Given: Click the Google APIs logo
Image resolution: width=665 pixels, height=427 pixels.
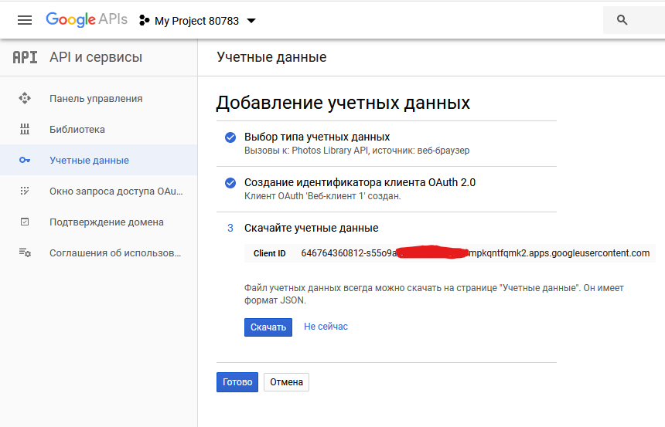Looking at the screenshot, I should tap(87, 19).
